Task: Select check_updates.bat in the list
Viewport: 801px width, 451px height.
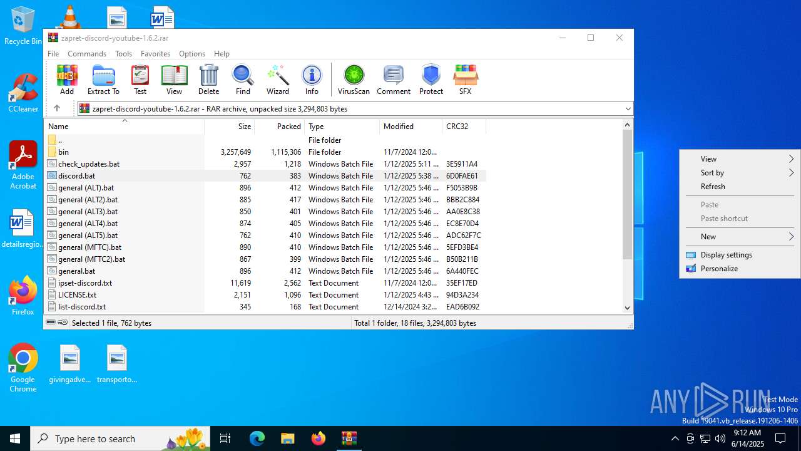Action: click(265, 164)
